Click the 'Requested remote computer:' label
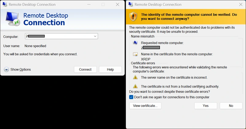 pos(162,43)
